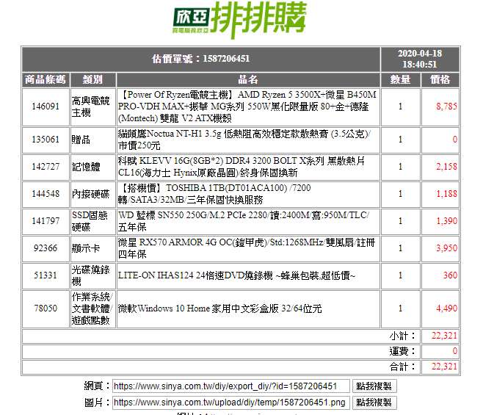Click the 圖片 URL input field
483x415 pixels.
[231, 403]
